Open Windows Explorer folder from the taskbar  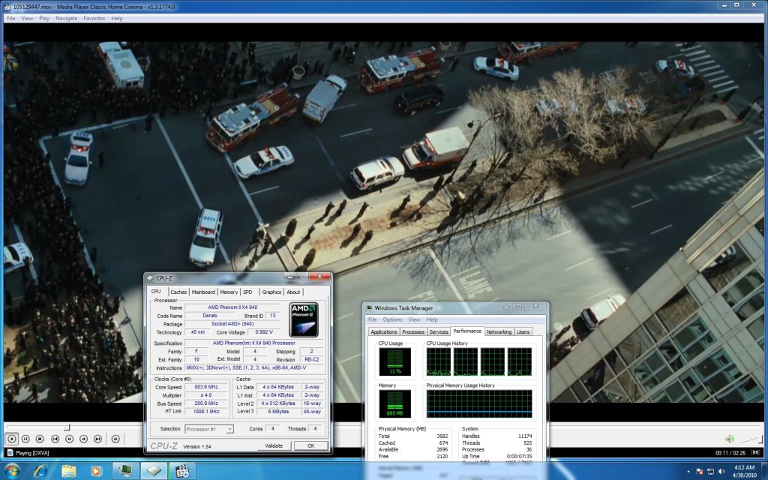(x=69, y=471)
